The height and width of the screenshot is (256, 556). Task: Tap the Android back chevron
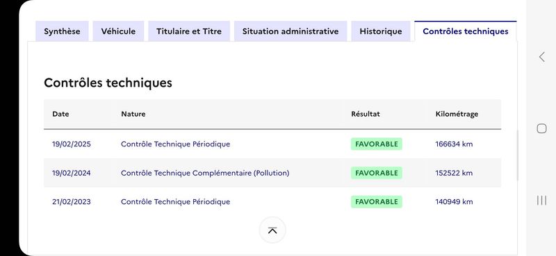(x=541, y=57)
